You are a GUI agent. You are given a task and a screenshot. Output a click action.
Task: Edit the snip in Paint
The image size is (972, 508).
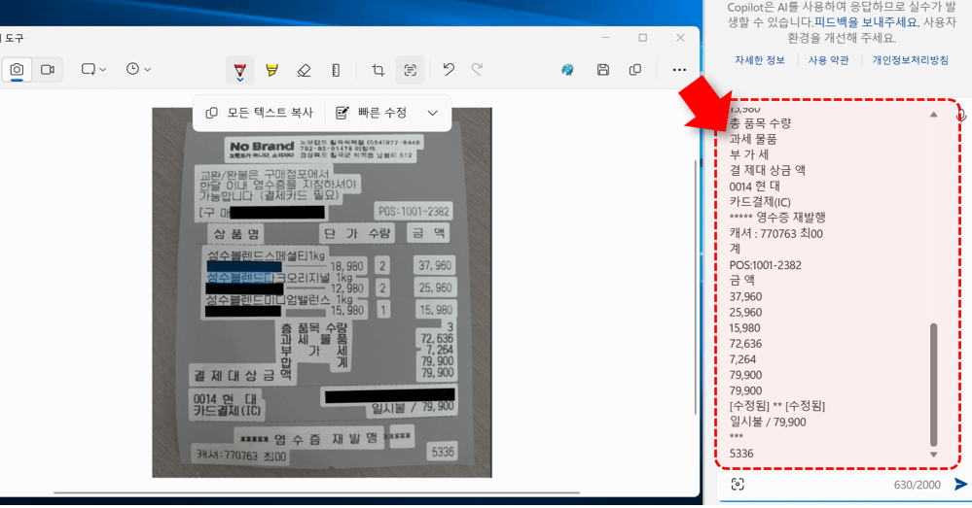(567, 70)
